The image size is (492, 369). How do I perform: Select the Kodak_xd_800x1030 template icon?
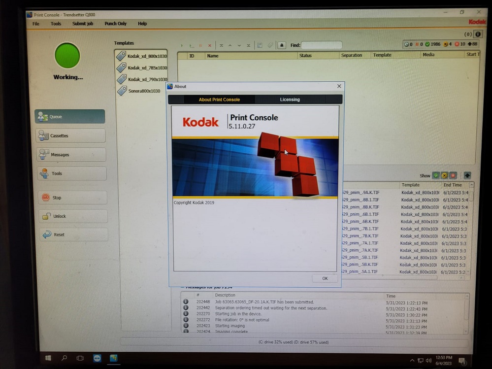121,56
